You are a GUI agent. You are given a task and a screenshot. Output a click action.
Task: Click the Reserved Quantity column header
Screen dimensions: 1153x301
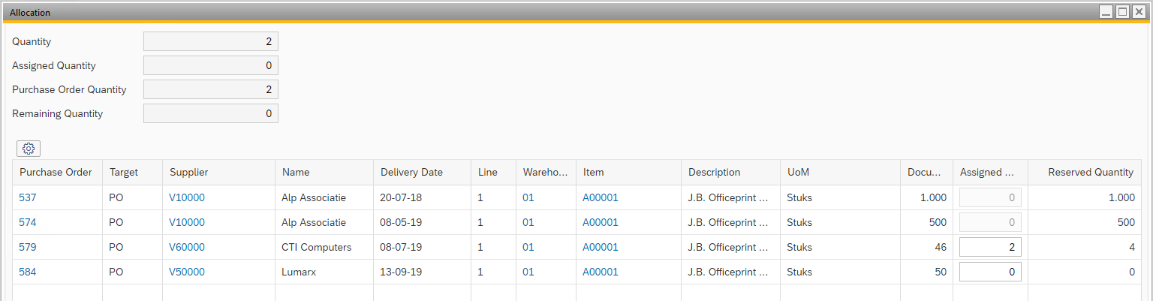pos(1091,172)
